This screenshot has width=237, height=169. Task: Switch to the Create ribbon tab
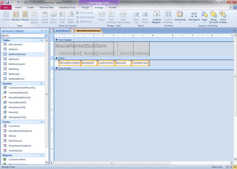coord(31,7)
